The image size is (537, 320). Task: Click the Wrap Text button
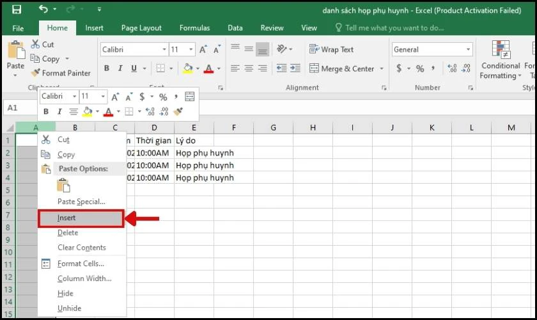click(331, 49)
